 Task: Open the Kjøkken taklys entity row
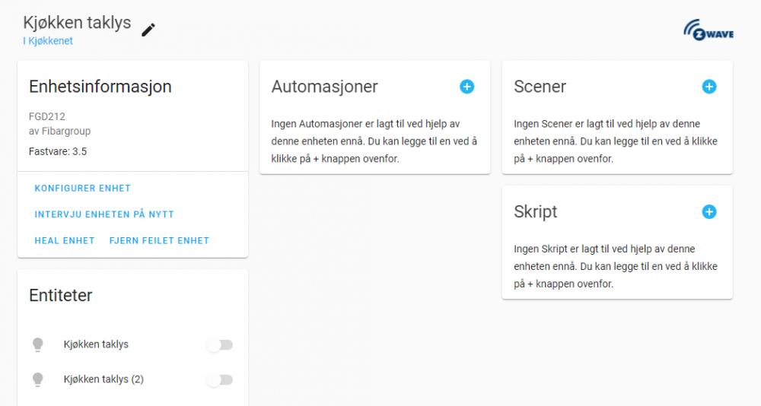tap(97, 344)
